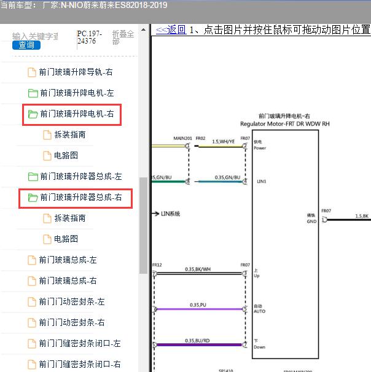This screenshot has height=372, width=371.
Task: Click the LIN1 pin label in diagram
Action: click(261, 181)
